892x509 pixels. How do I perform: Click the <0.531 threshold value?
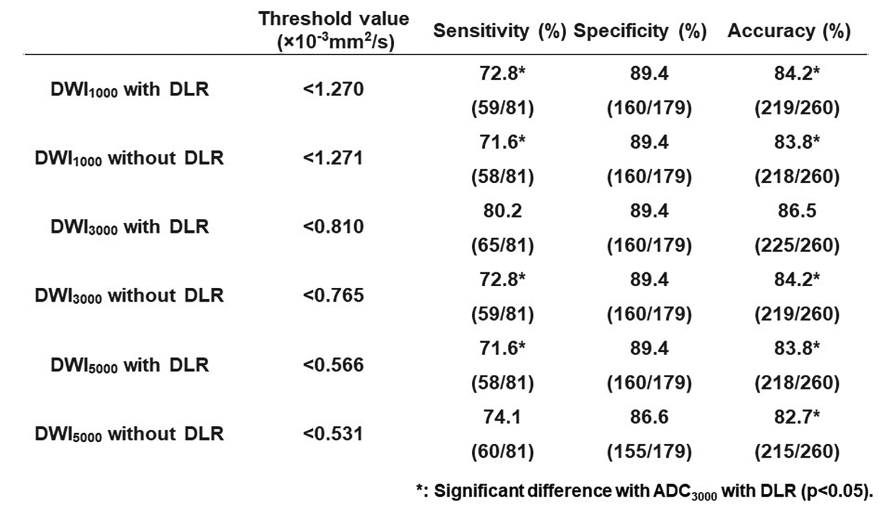(x=333, y=434)
